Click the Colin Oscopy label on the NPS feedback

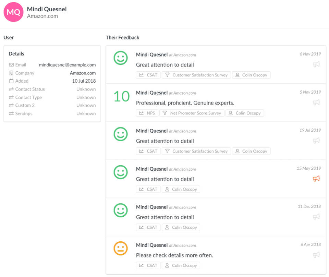point(248,113)
